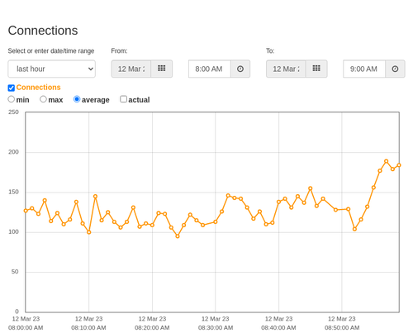The width and height of the screenshot is (413, 333).
Task: Click the 9:00 AM To time field
Action: pyautogui.click(x=364, y=69)
